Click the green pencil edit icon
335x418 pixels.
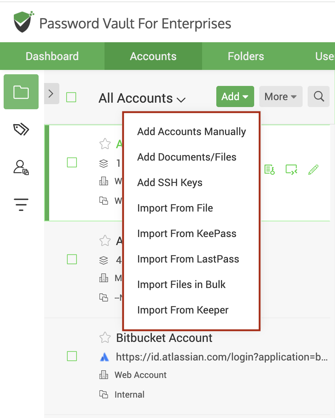coord(313,170)
